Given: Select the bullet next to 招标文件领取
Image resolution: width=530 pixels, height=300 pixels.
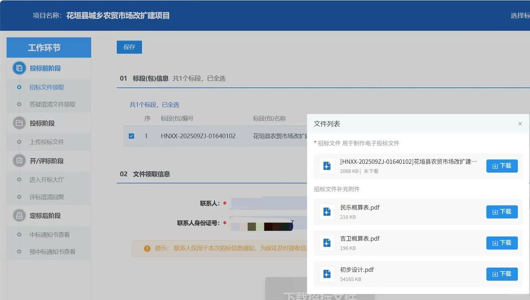Looking at the screenshot, I should [18, 87].
